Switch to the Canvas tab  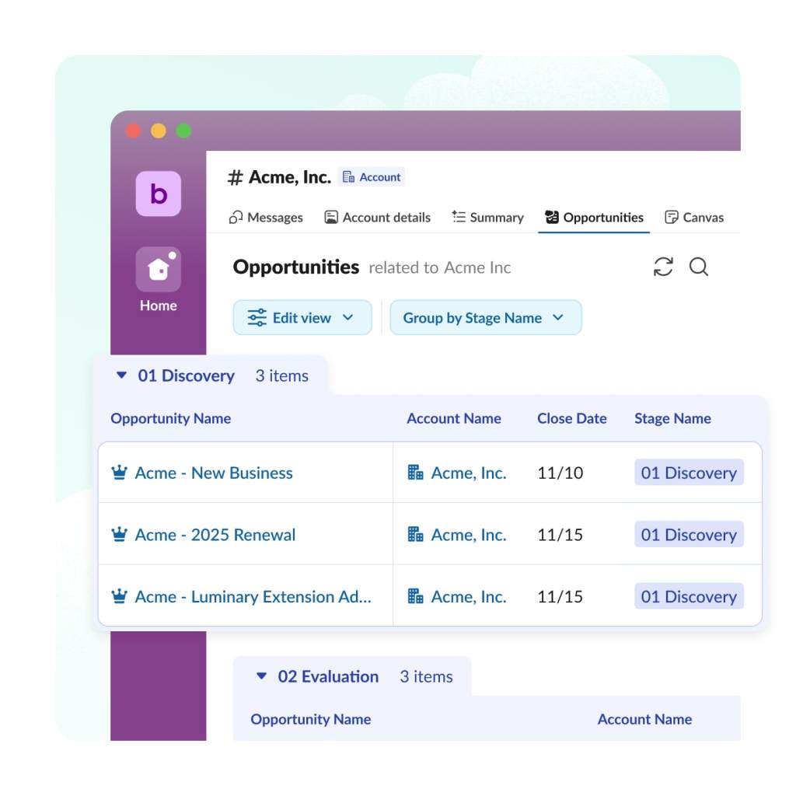click(x=694, y=218)
